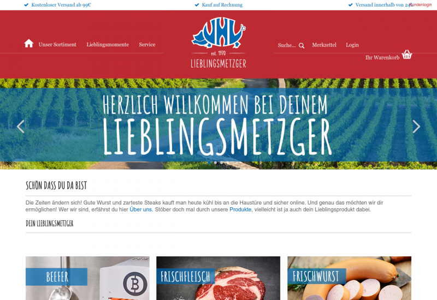Open the shopping basket icon

[x=407, y=55]
